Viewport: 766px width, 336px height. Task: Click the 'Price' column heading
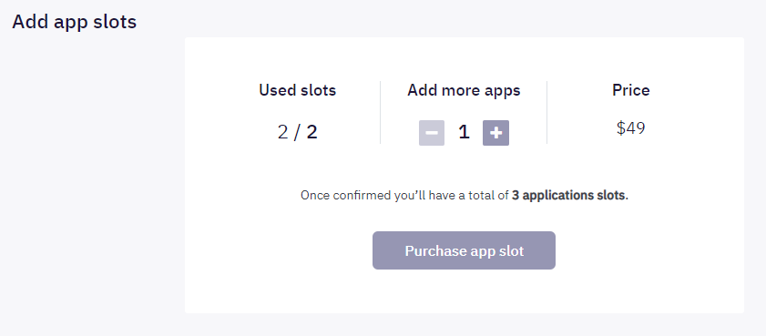pos(630,90)
